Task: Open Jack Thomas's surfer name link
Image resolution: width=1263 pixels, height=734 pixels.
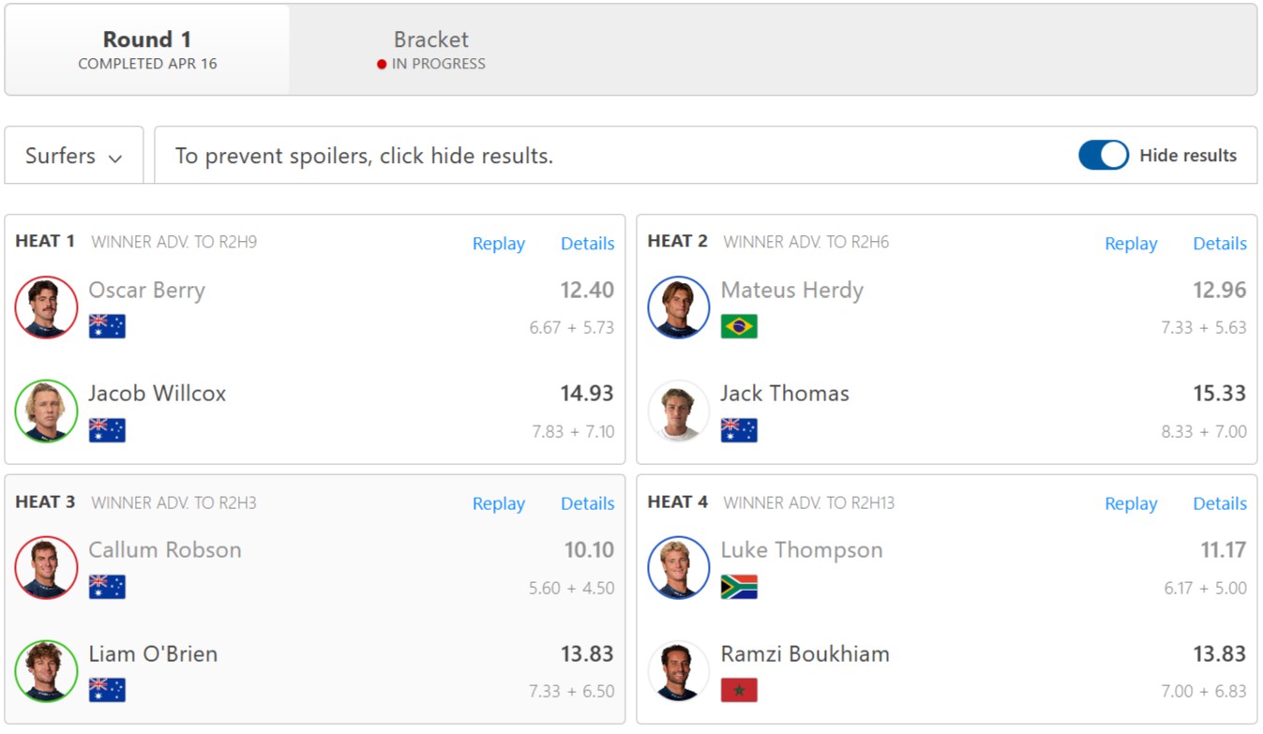Action: (785, 394)
